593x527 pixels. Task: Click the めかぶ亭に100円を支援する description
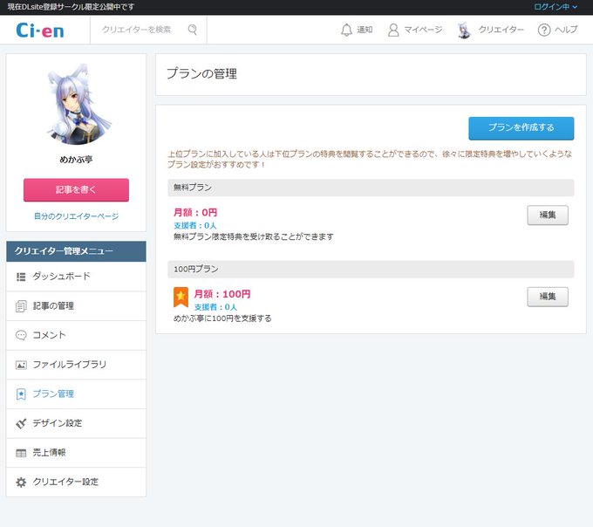(222, 318)
